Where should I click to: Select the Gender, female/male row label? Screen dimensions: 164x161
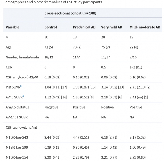[x=22, y=57]
